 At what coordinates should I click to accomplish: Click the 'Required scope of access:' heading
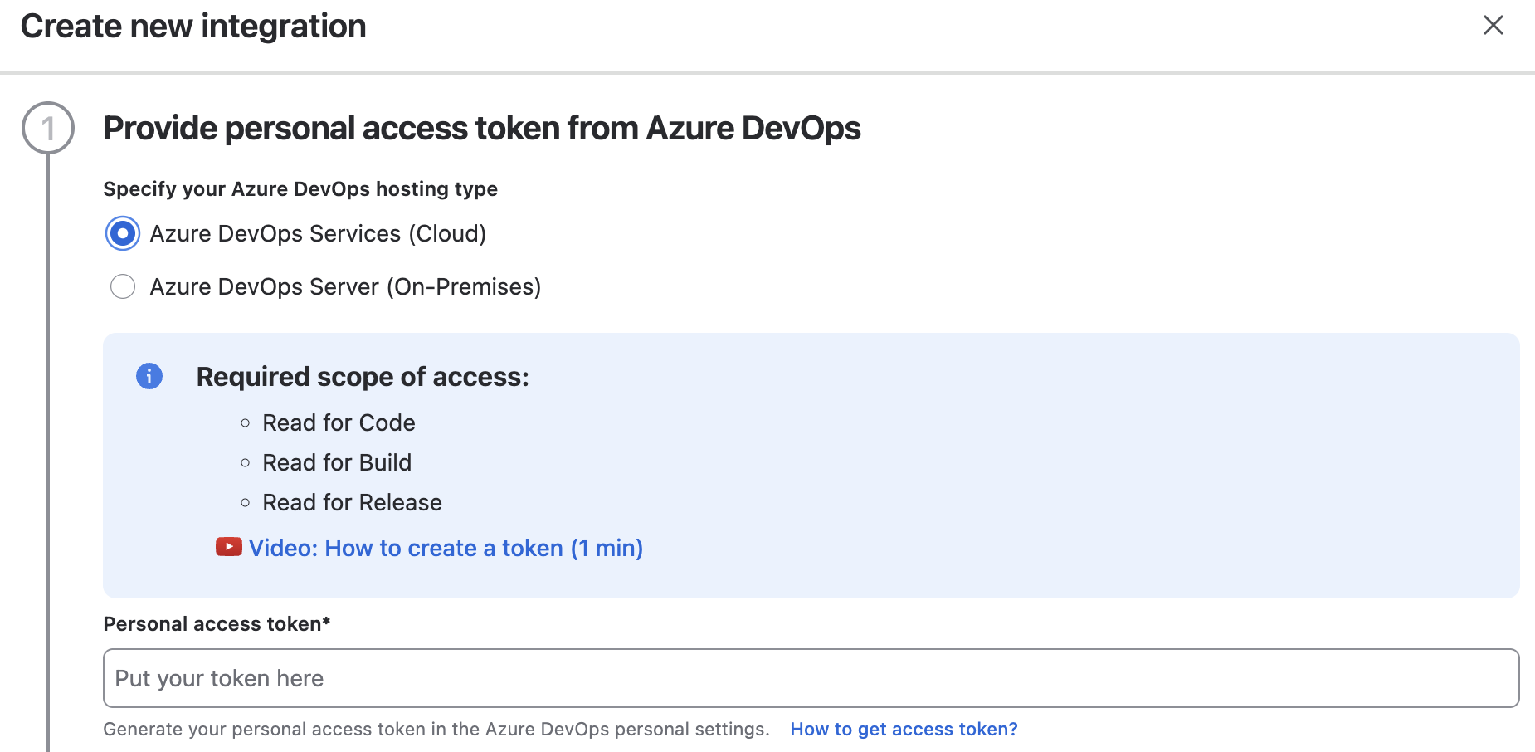(x=363, y=377)
